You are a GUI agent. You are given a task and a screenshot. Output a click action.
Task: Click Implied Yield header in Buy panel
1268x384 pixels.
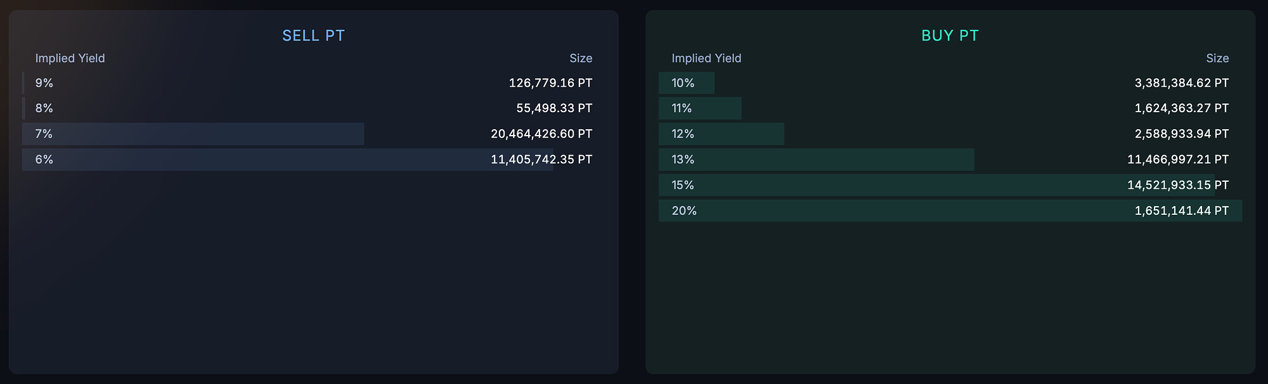[706, 58]
